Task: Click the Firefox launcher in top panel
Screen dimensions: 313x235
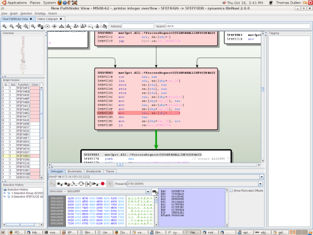Action: pos(61,3)
